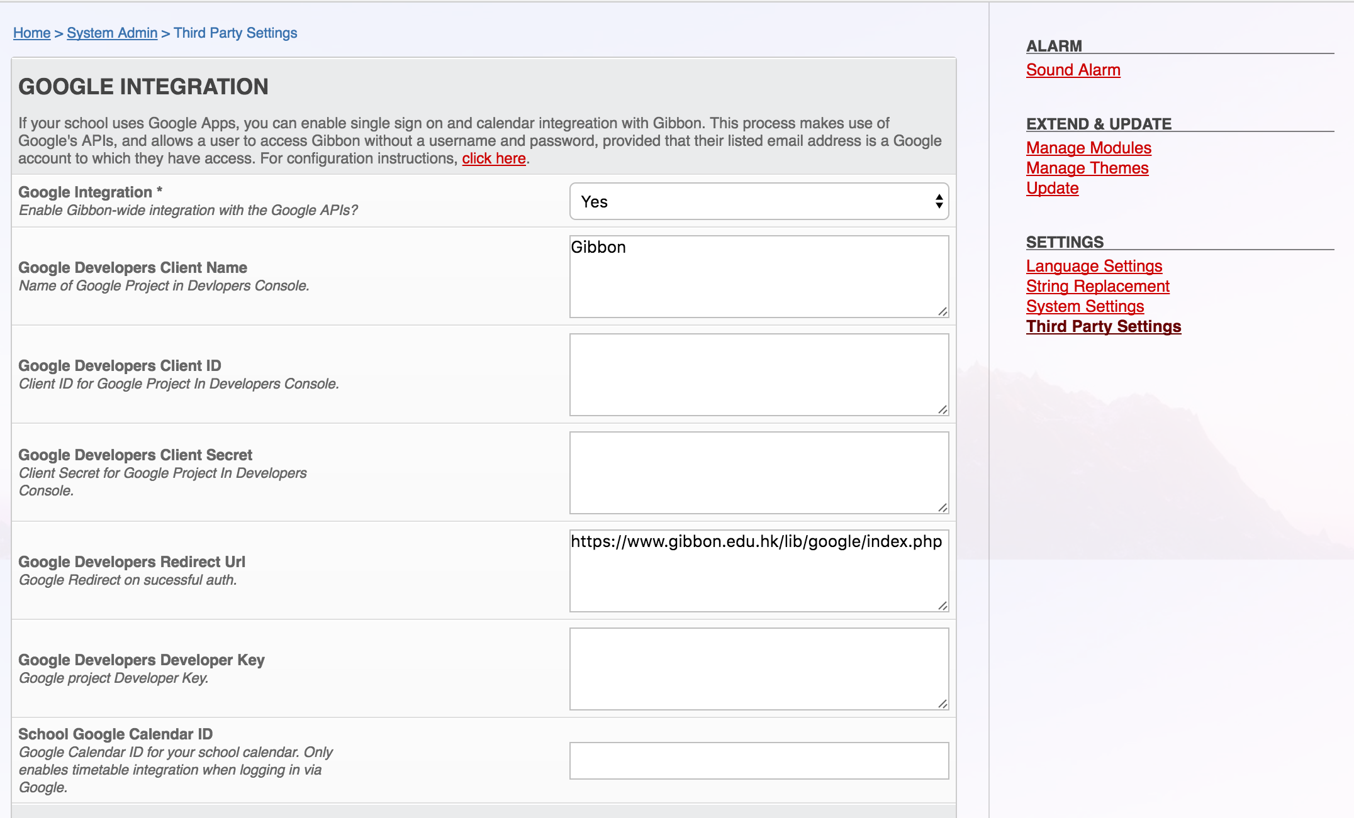1354x818 pixels.
Task: Click the Developer Key textarea resize handle
Action: tap(943, 704)
